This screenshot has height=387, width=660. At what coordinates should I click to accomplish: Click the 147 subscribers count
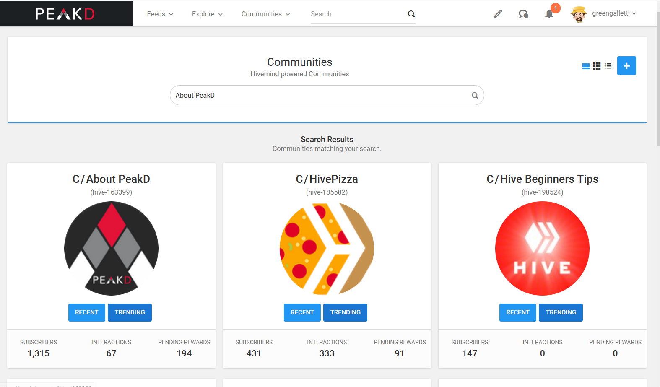[x=470, y=353]
